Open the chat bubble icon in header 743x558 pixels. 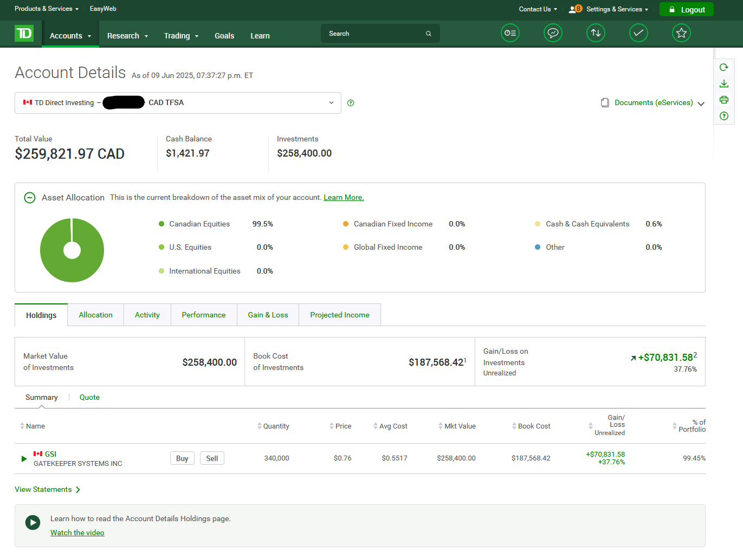click(x=553, y=33)
